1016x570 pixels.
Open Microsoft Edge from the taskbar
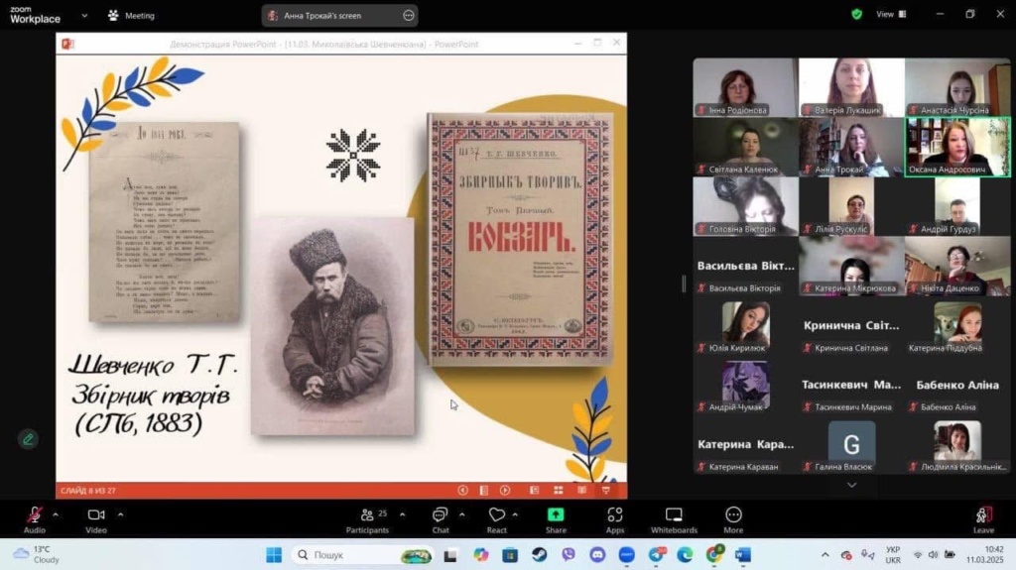tap(685, 555)
